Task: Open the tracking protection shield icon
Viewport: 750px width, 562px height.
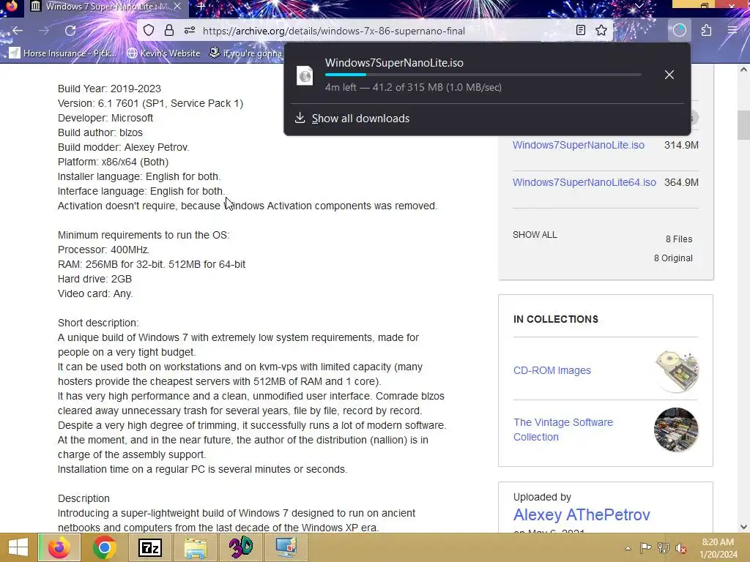Action: [149, 31]
